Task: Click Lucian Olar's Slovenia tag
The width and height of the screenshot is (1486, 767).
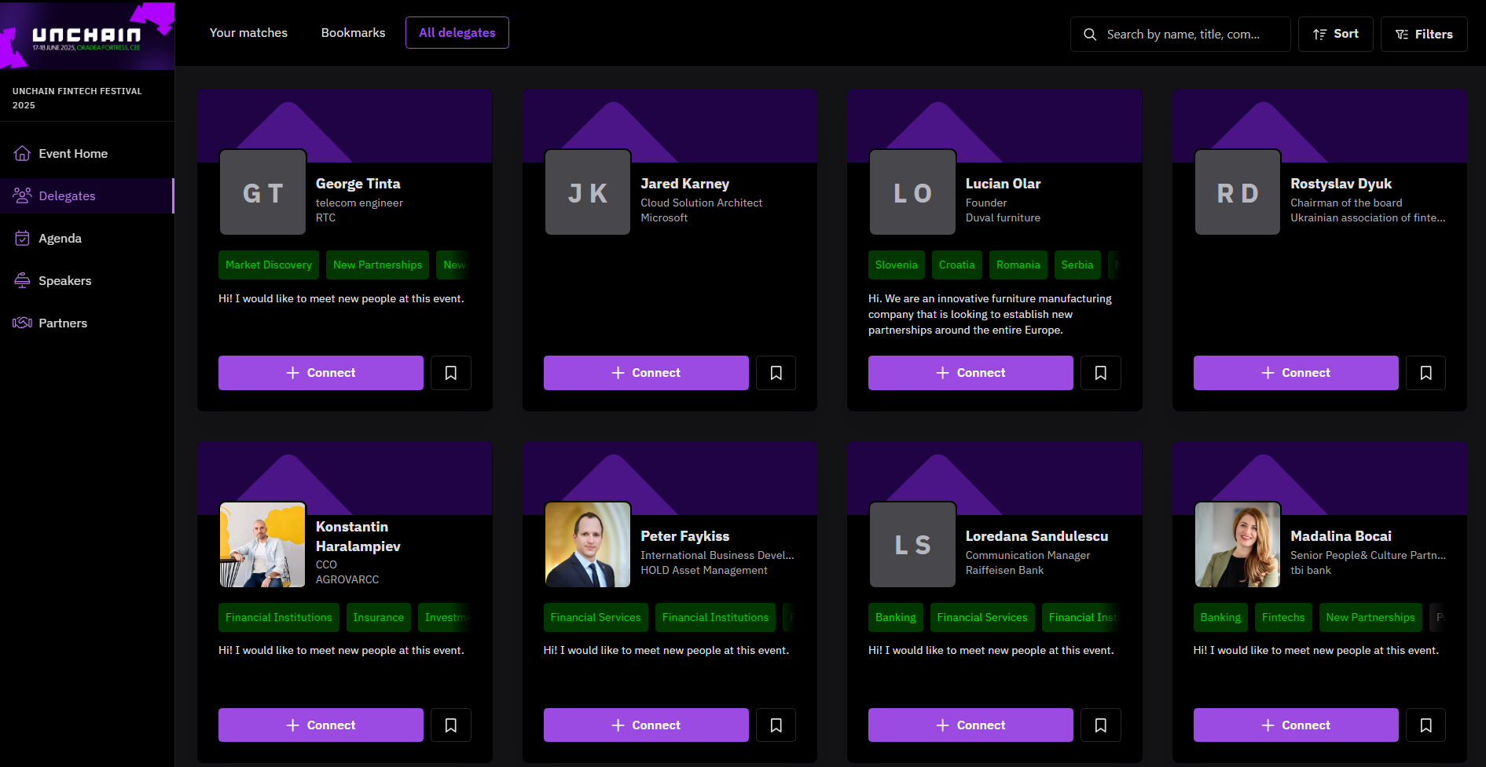Action: coord(897,265)
